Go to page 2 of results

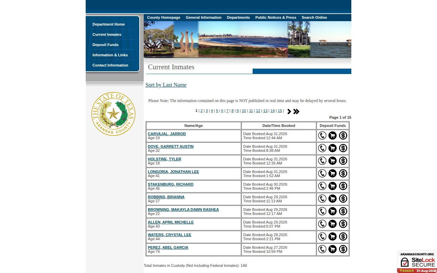(201, 111)
